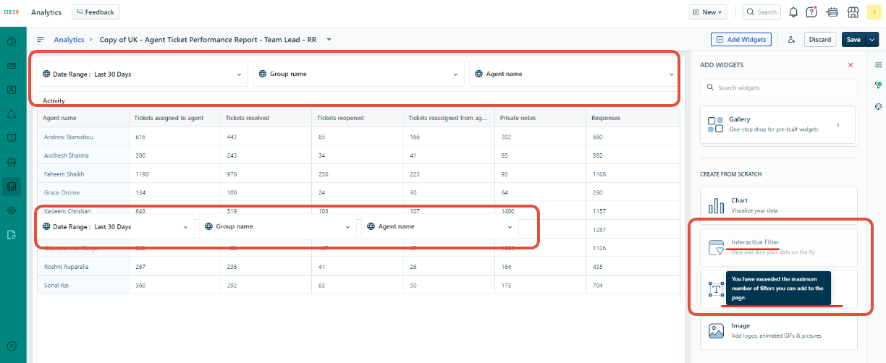Screen dimensions: 886x363
Task: Open the Gallery of pre-built widgets
Action: click(x=779, y=124)
